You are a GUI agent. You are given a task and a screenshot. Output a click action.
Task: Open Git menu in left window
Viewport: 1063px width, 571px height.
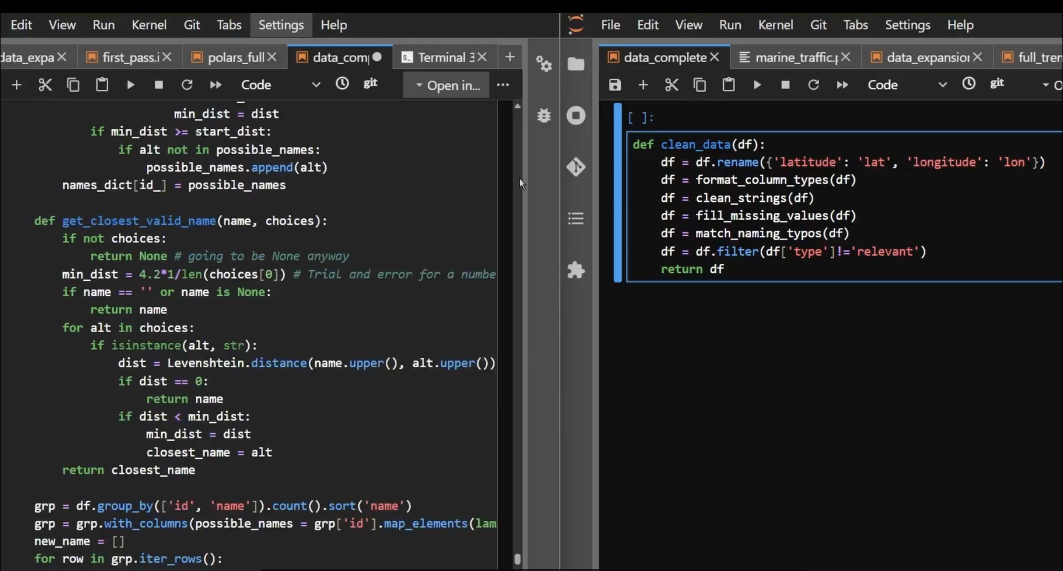pyautogui.click(x=192, y=25)
